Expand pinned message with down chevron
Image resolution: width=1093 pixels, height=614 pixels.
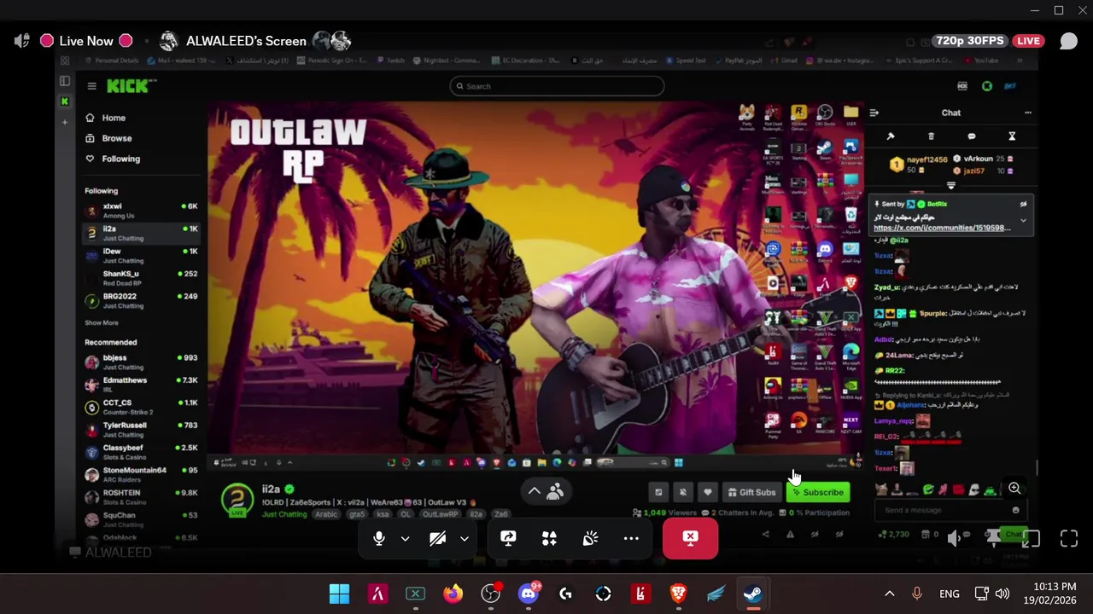1023,221
